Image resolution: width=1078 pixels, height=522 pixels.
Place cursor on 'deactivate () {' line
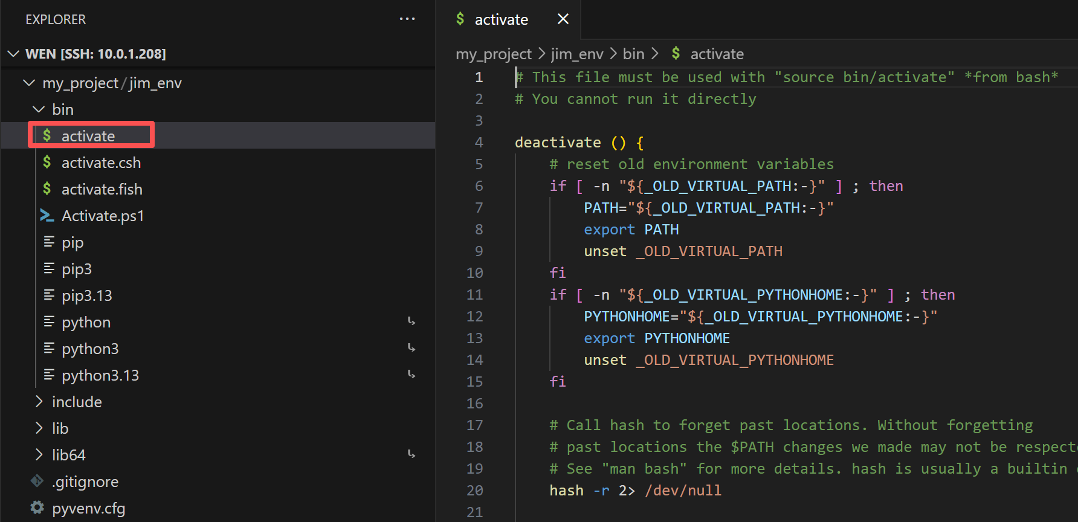(579, 143)
